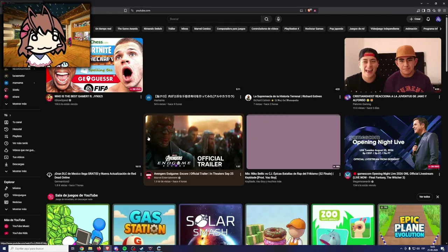Open Spotify from the taskbar

125,248
